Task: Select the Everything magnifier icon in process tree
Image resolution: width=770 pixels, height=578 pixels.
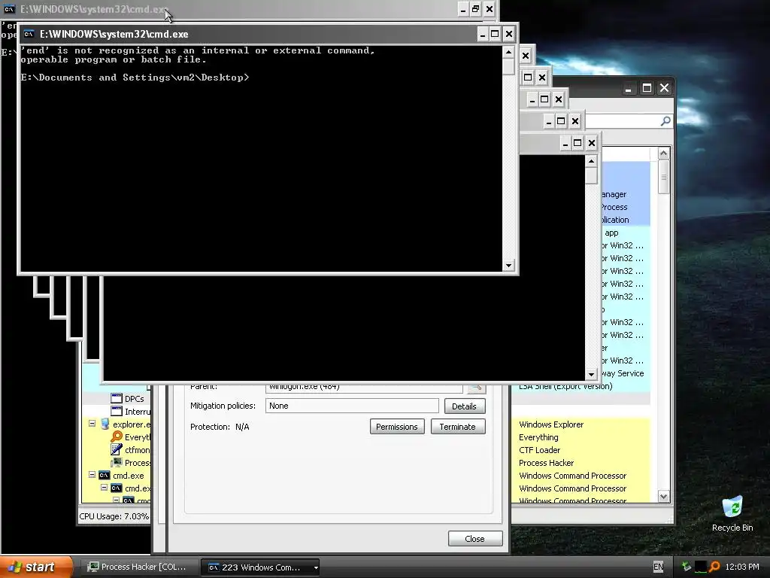Action: pyautogui.click(x=117, y=437)
